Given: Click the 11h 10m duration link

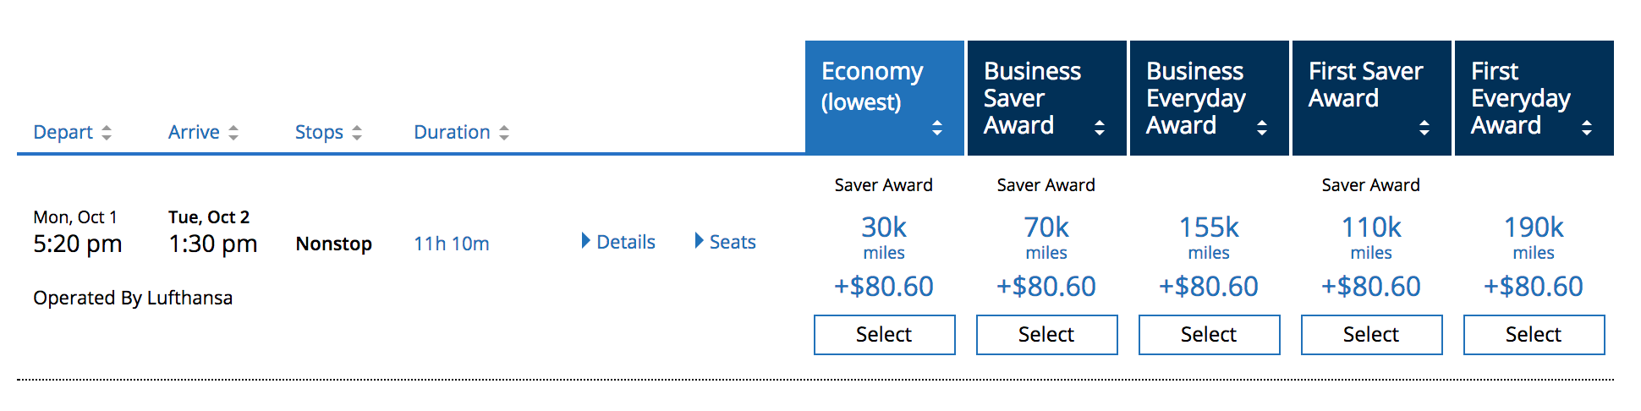Looking at the screenshot, I should (x=452, y=244).
